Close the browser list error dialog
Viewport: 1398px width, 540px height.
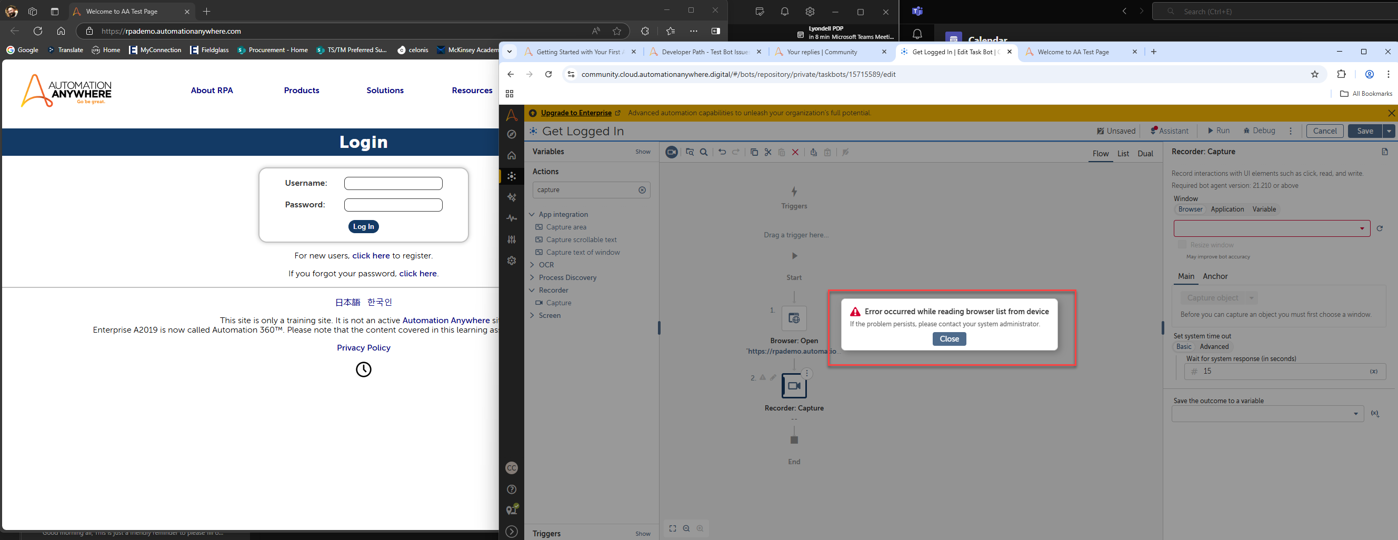click(949, 338)
